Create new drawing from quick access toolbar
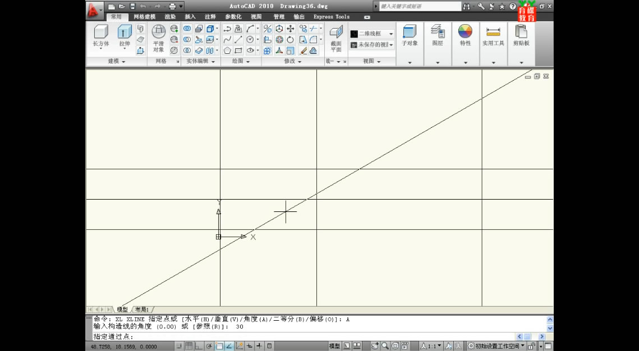Screen dimensions: 639x351 pos(111,6)
